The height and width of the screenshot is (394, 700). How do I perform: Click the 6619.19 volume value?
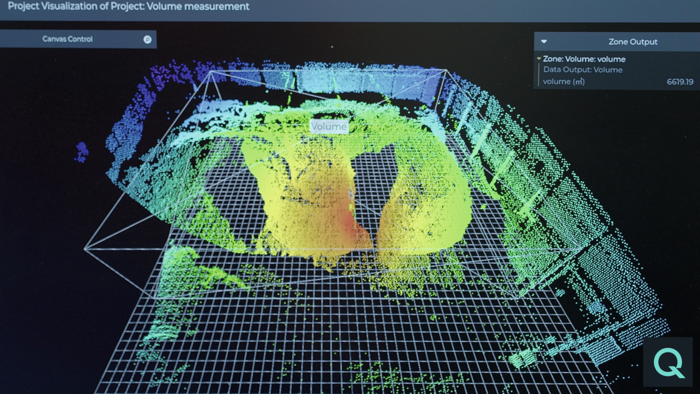680,82
